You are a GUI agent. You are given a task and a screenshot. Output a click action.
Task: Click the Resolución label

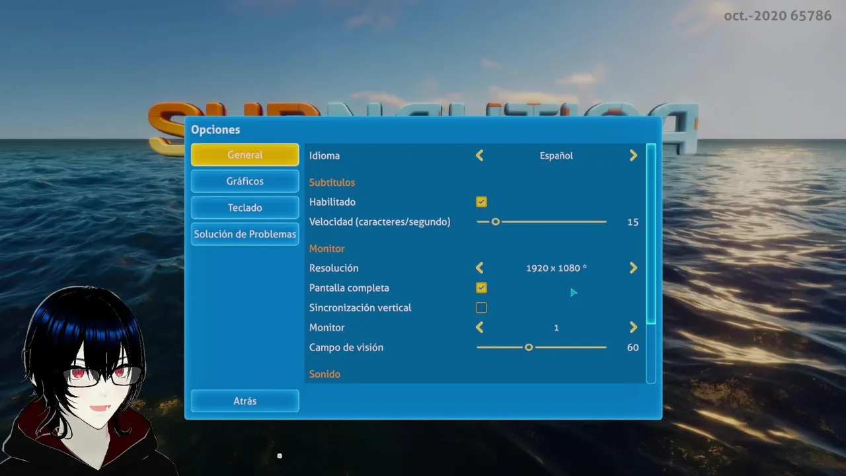334,268
